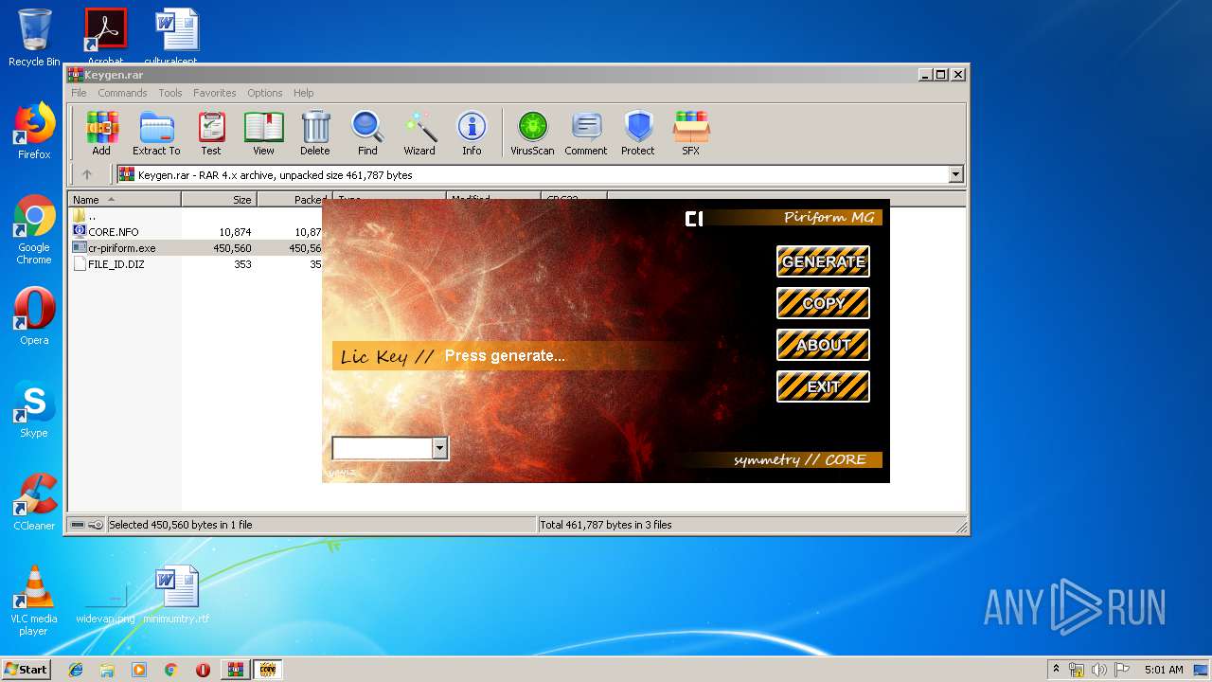Click the Opera desktop icon
This screenshot has height=682, width=1212.
pyautogui.click(x=34, y=316)
